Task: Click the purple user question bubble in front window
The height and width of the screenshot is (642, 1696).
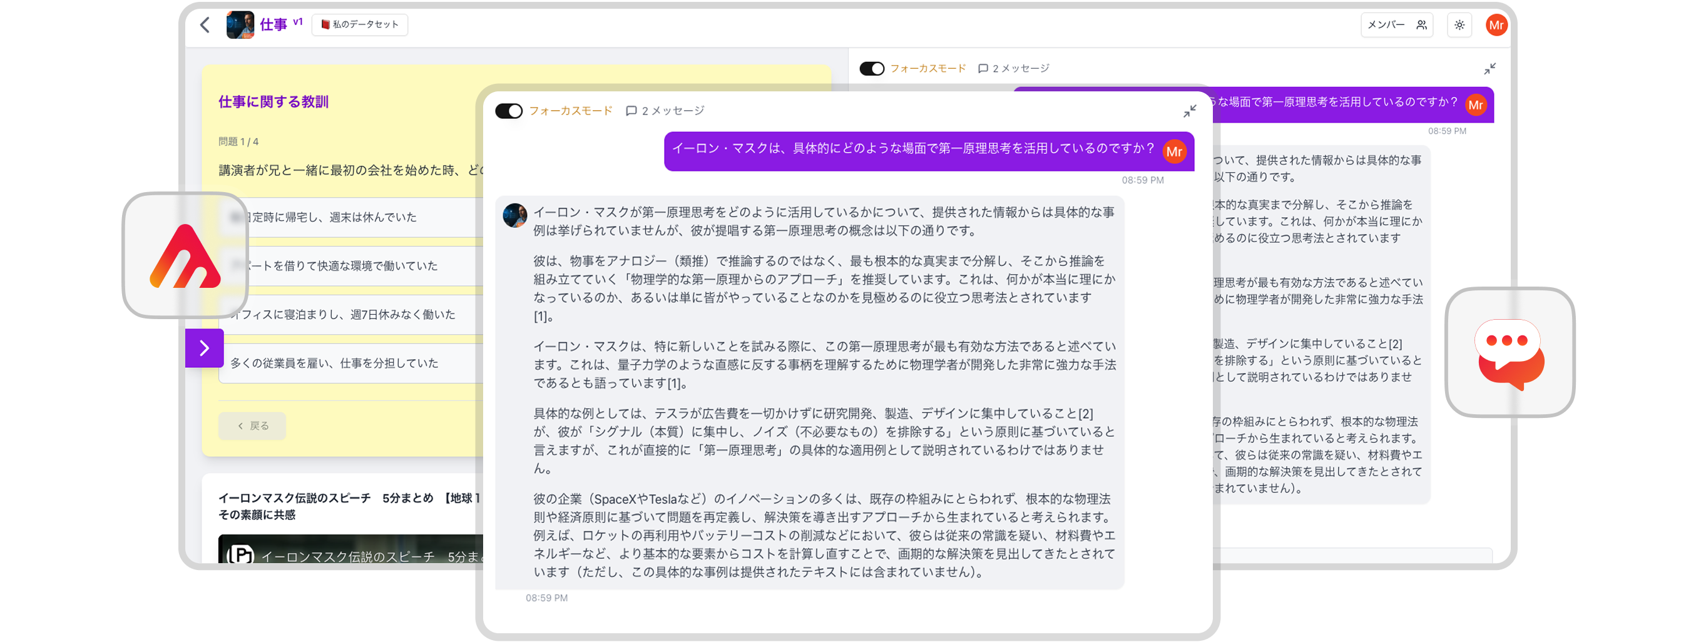Action: coord(928,151)
